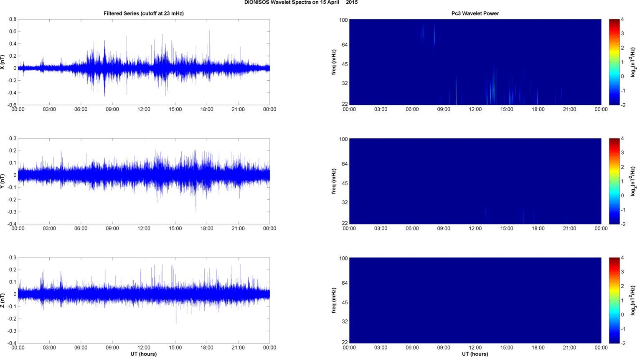
Task: Click the "-0.6" tick on X (nT) axis
Action: pos(12,105)
